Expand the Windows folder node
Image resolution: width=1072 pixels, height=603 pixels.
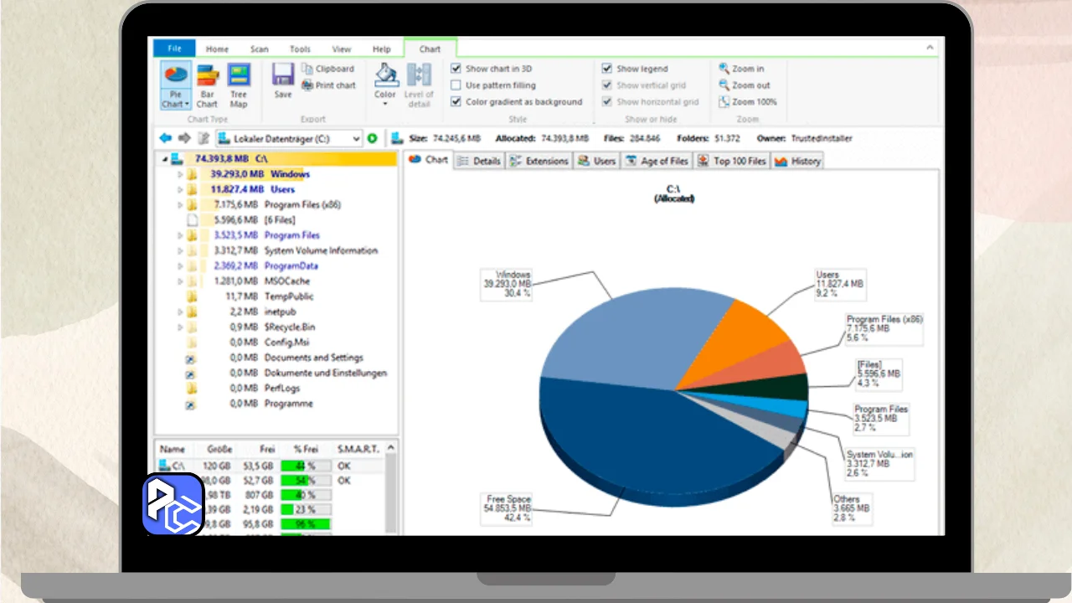coord(179,174)
